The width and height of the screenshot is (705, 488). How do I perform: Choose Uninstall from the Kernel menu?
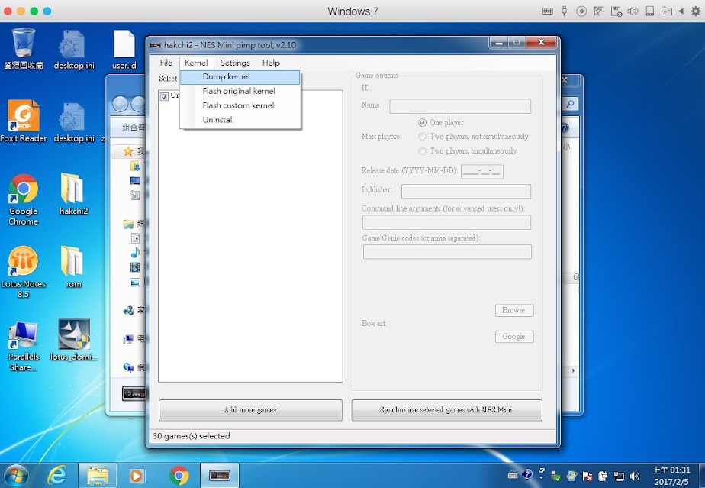pyautogui.click(x=240, y=120)
